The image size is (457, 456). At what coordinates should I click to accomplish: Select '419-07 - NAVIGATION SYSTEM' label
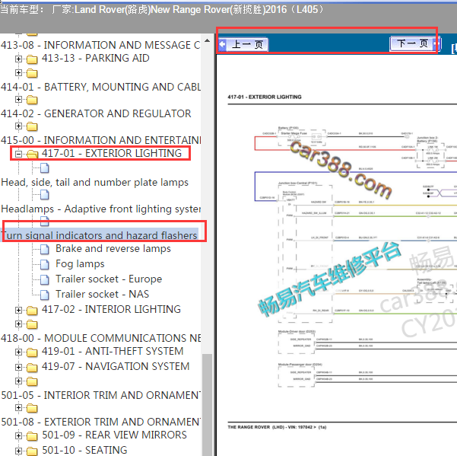coord(116,366)
